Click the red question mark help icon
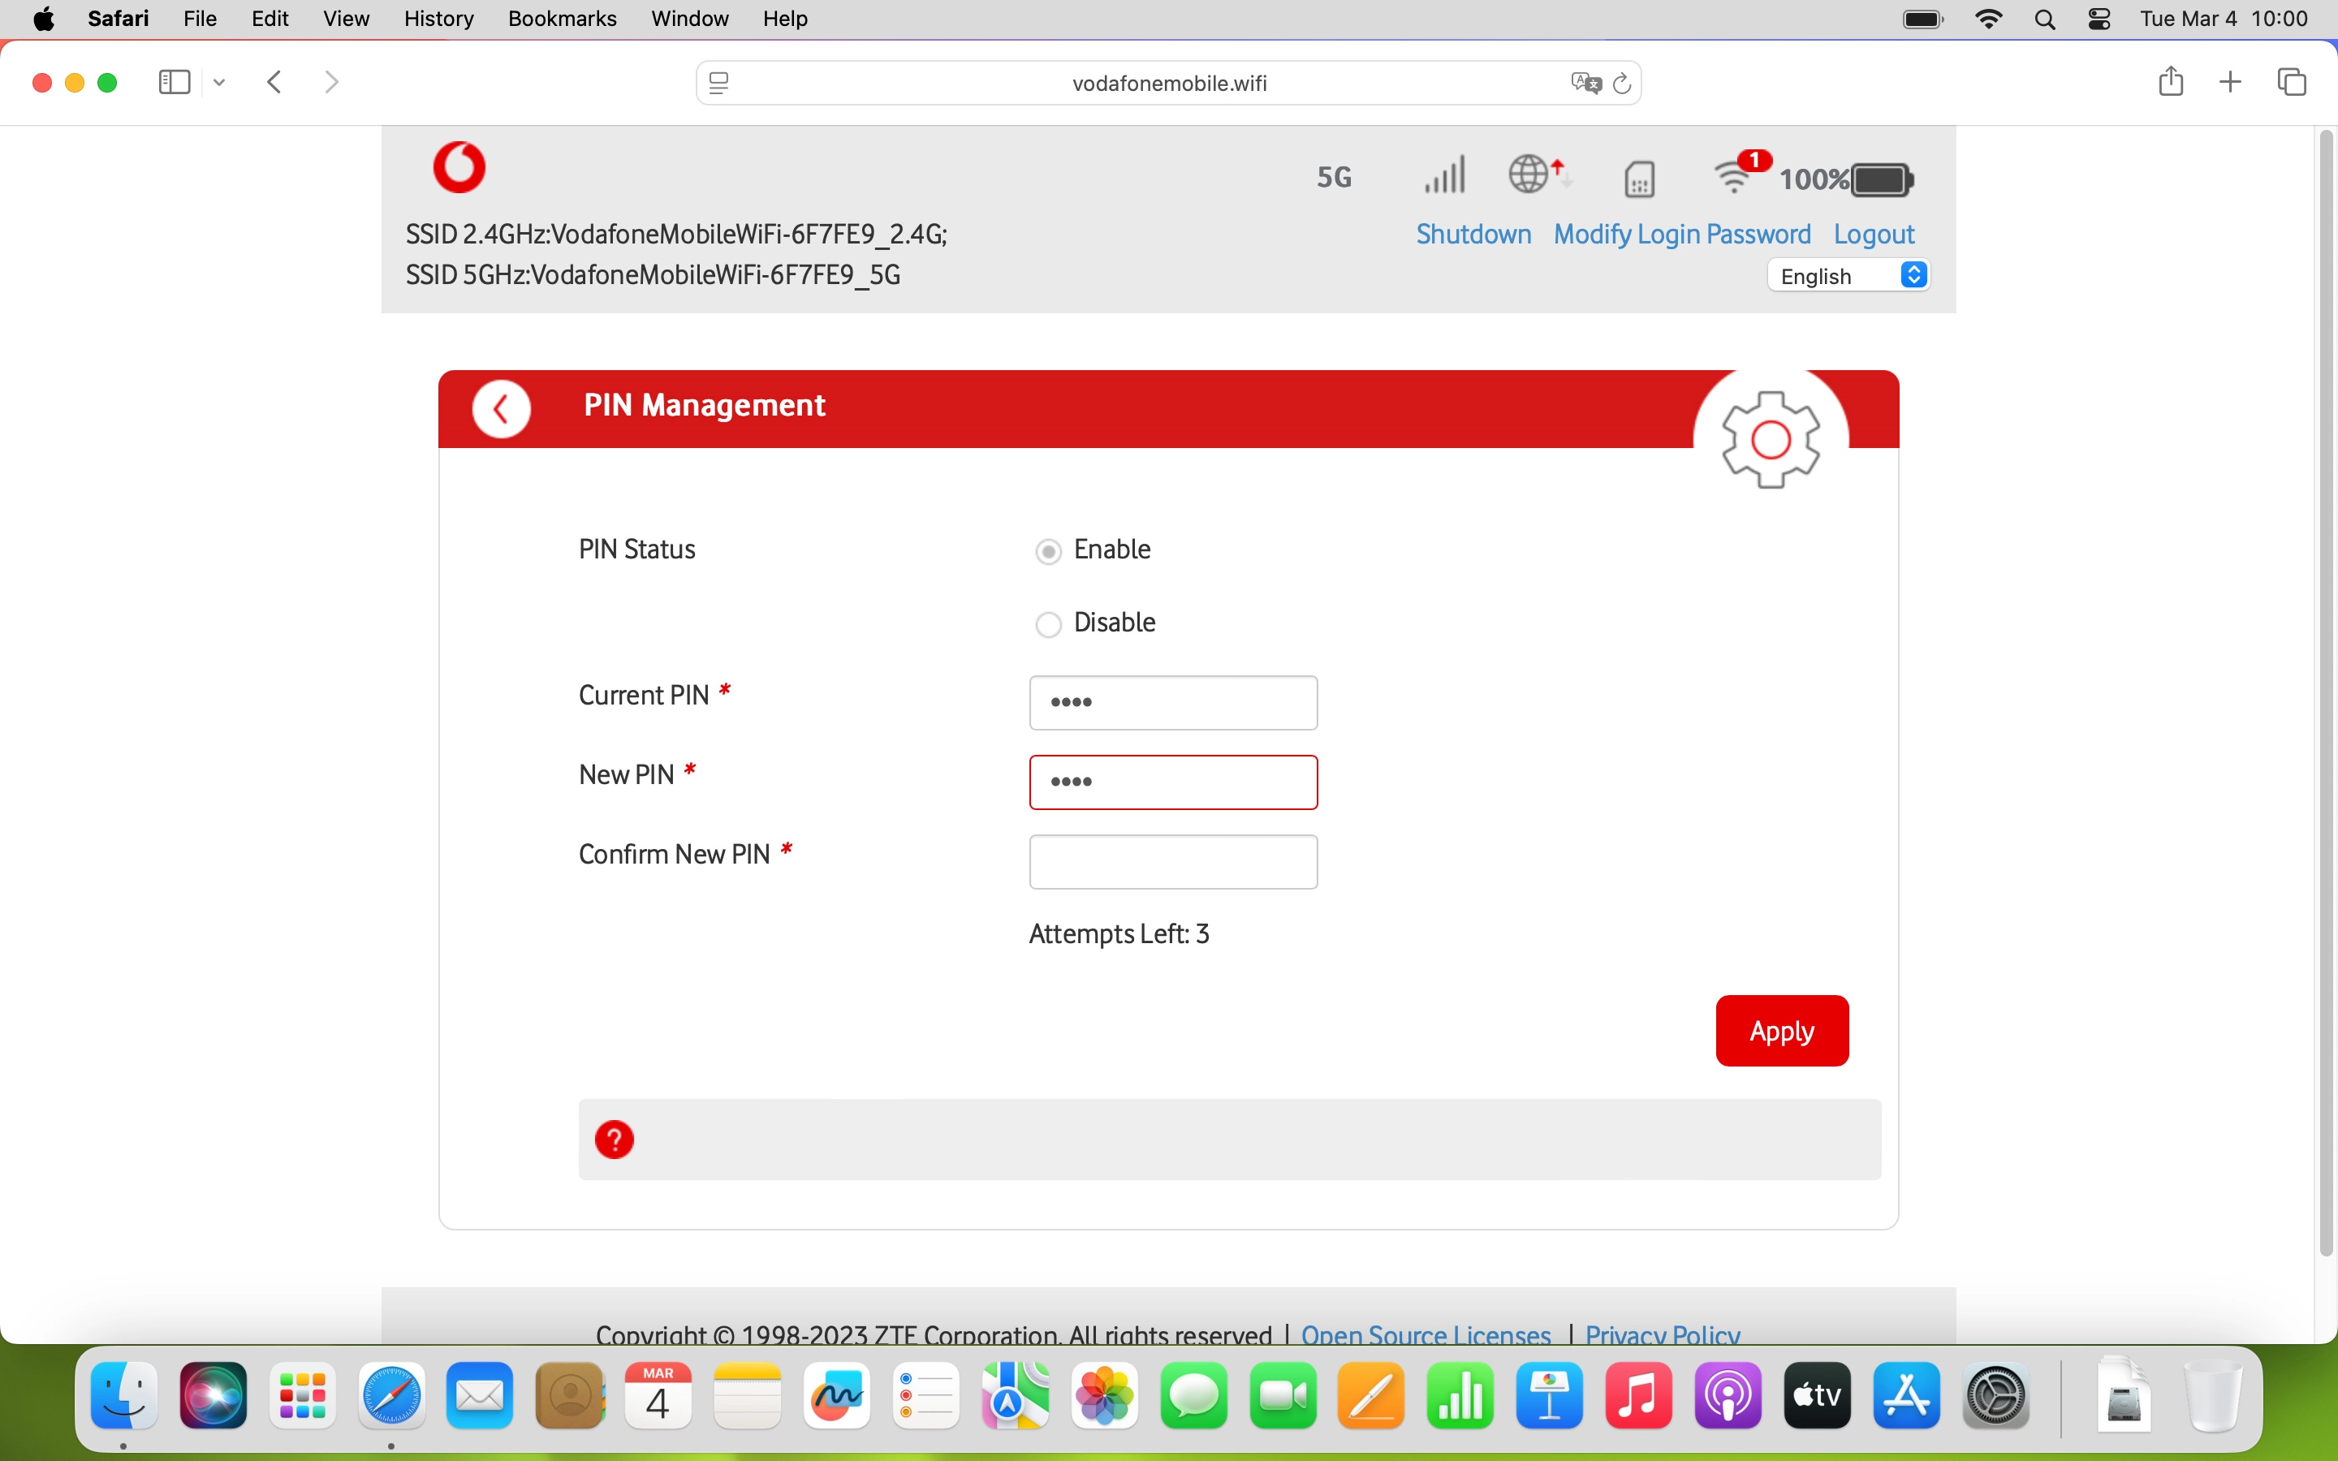Image resolution: width=2338 pixels, height=1461 pixels. (x=614, y=1140)
